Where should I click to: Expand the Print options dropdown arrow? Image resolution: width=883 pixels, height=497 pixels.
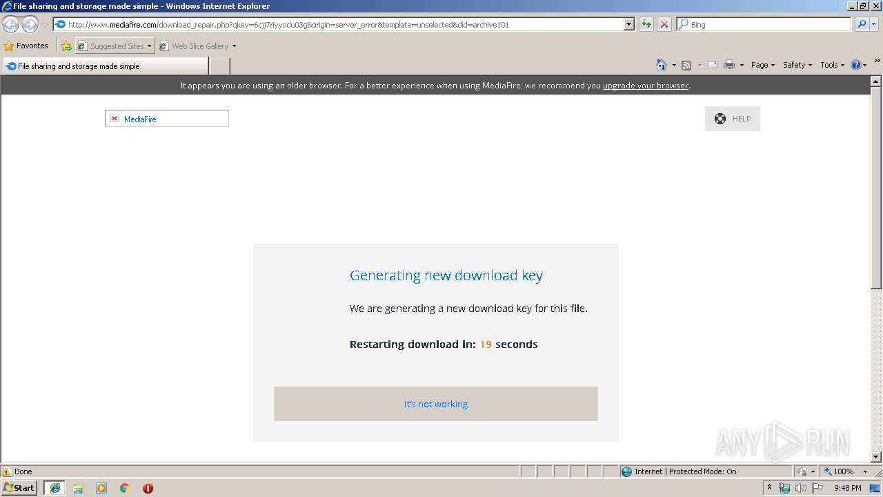click(x=742, y=65)
